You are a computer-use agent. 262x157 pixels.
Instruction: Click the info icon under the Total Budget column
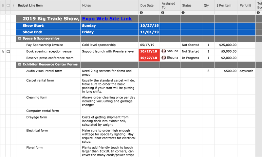[258, 12]
